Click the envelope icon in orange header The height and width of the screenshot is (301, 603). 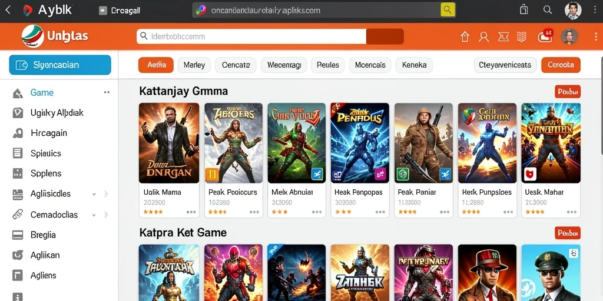tap(503, 37)
